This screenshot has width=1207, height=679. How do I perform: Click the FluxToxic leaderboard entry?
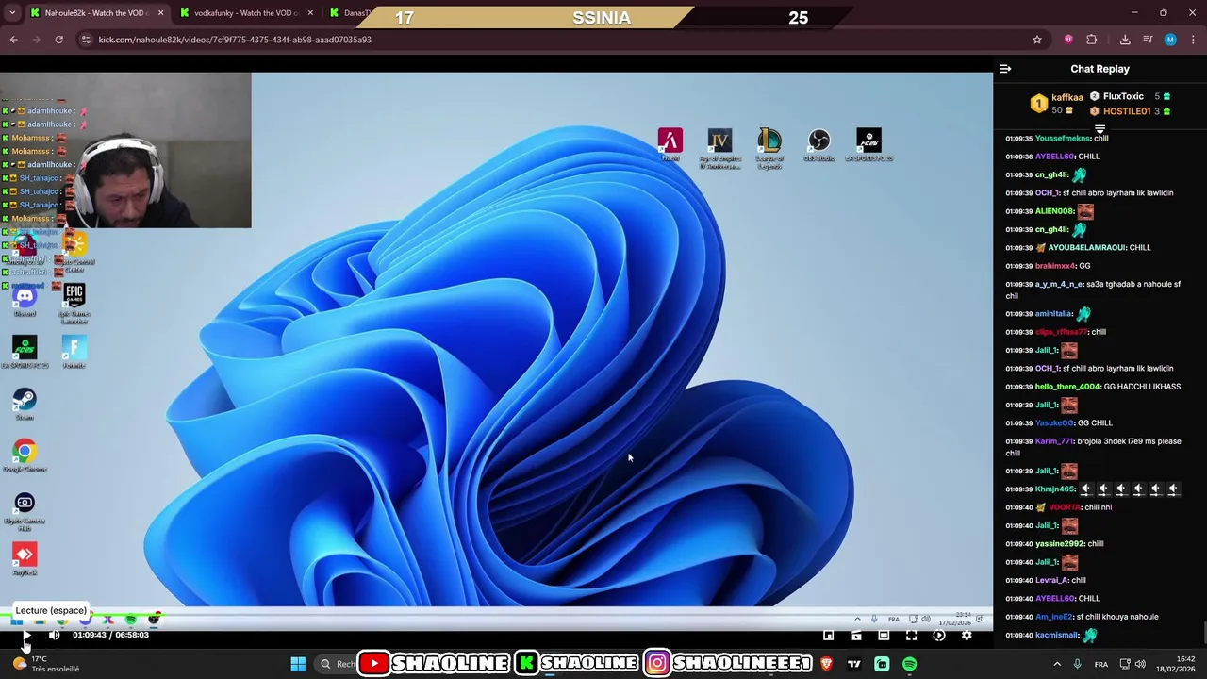pyautogui.click(x=1130, y=96)
